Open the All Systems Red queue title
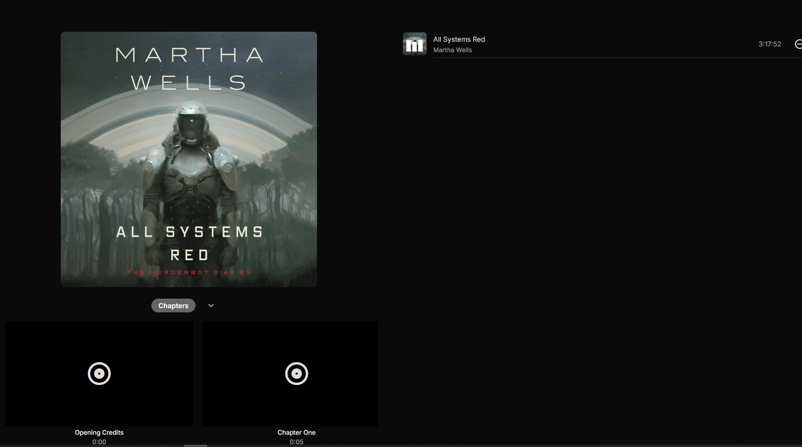The image size is (802, 447). (x=459, y=39)
